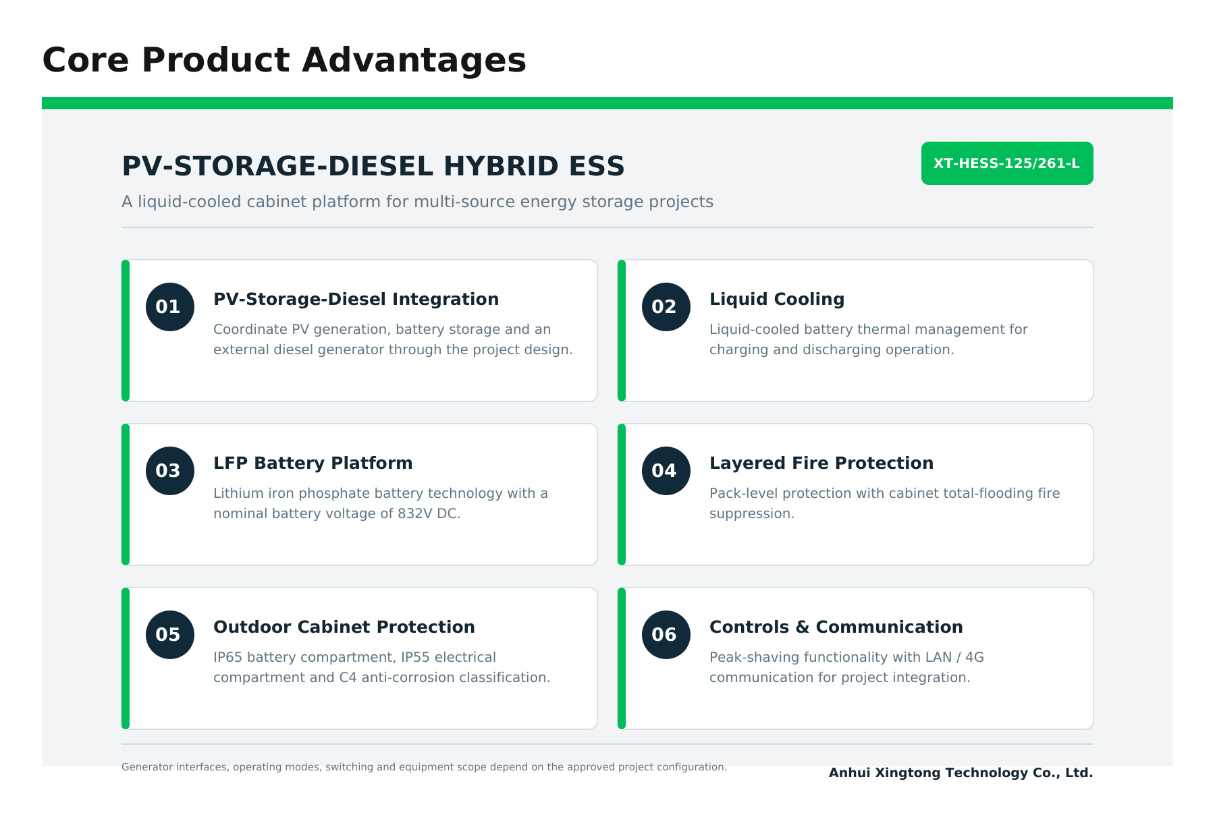Click the 04 number badge
1215x823 pixels.
point(666,471)
